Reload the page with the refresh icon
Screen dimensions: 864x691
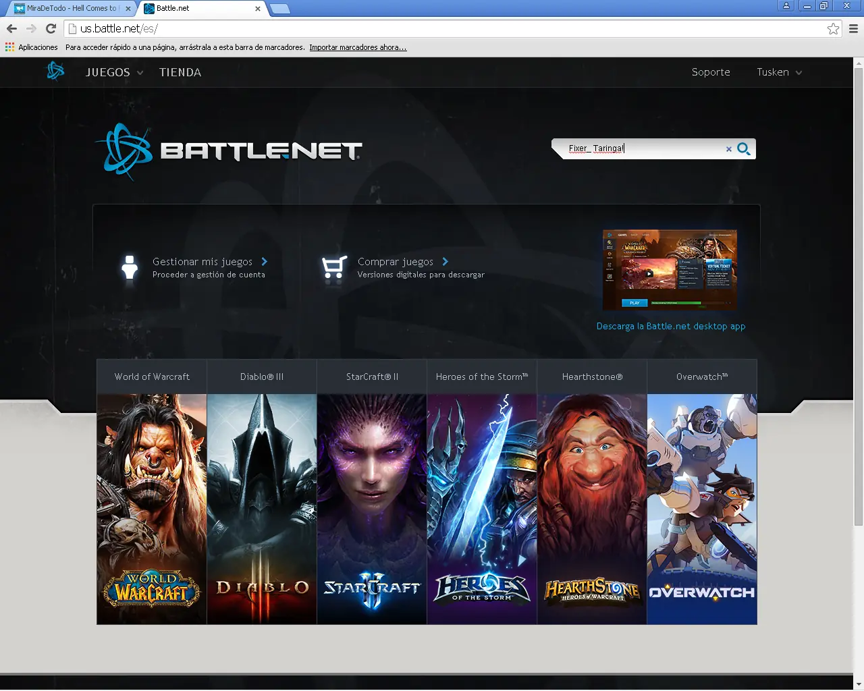51,28
